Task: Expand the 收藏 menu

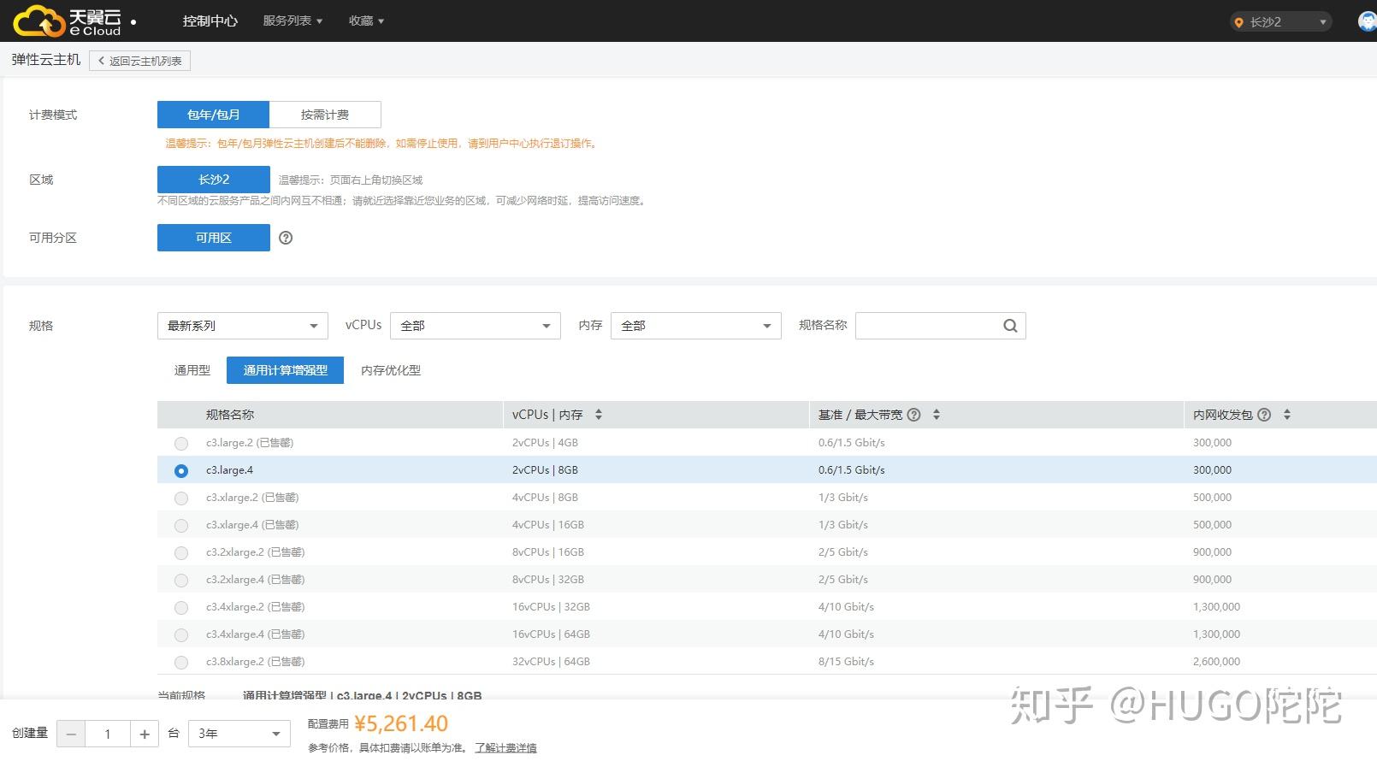Action: (366, 21)
